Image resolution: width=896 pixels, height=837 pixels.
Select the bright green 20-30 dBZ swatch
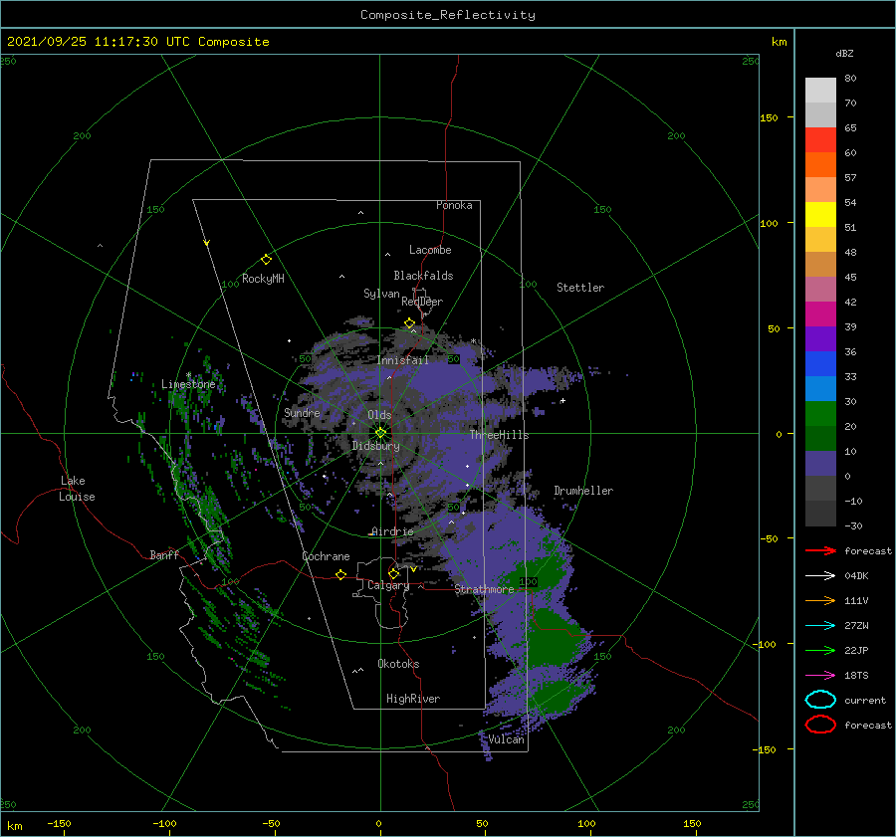coord(820,414)
